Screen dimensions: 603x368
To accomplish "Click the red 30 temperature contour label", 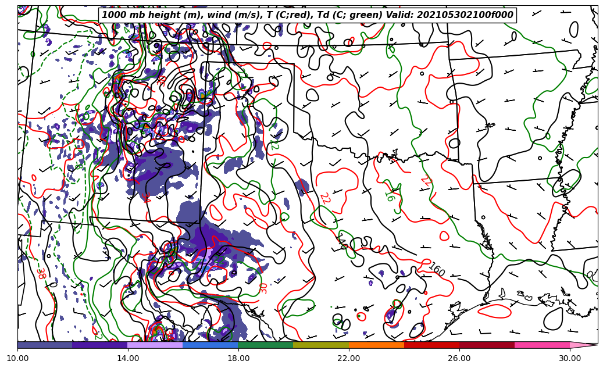I will click(263, 288).
